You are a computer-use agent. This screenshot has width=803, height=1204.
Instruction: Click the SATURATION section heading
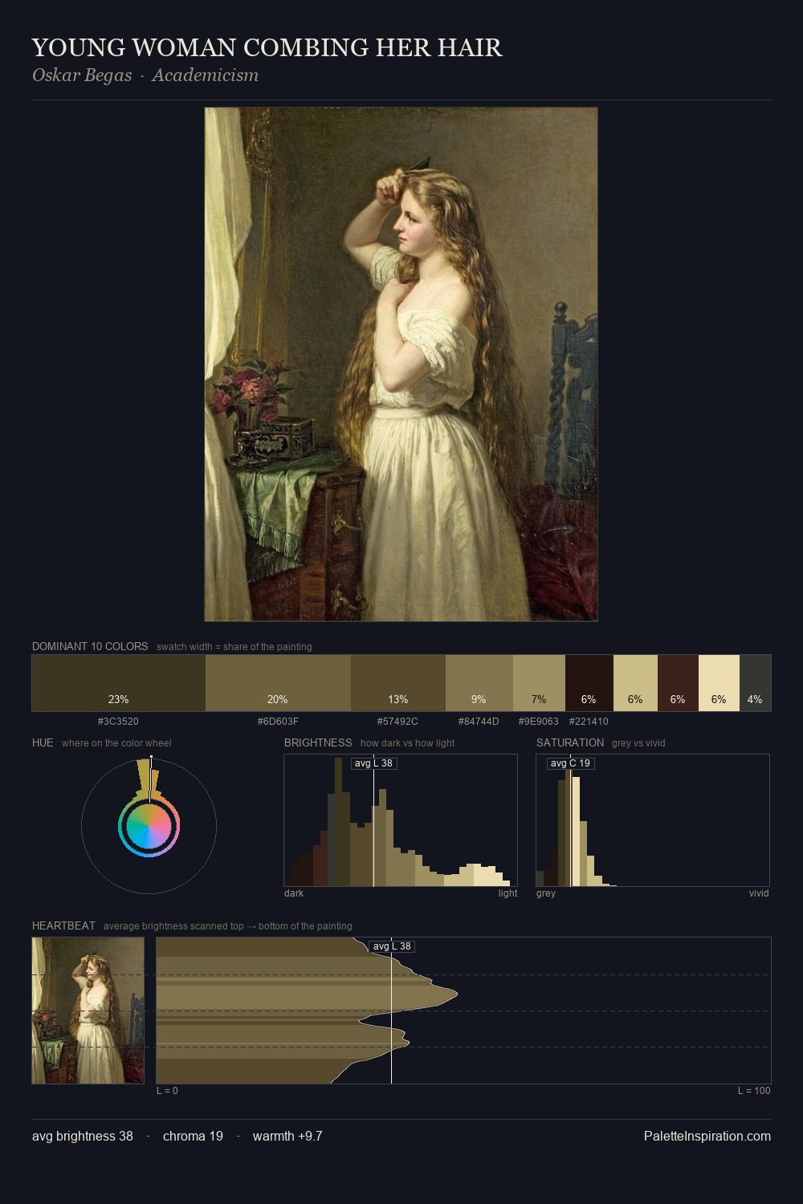point(570,742)
